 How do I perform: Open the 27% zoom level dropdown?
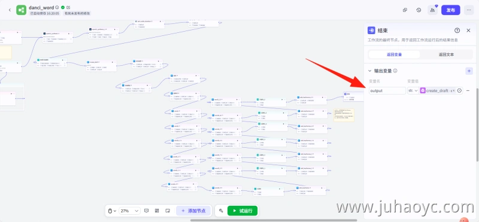coord(129,211)
